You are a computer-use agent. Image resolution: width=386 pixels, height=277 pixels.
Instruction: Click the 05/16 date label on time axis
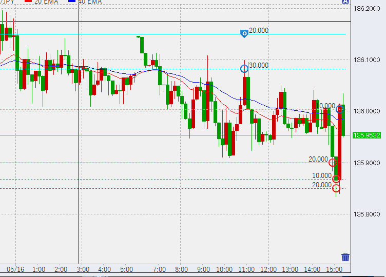16,269
